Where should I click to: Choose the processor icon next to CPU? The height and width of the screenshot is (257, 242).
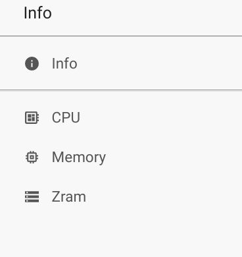click(x=32, y=117)
